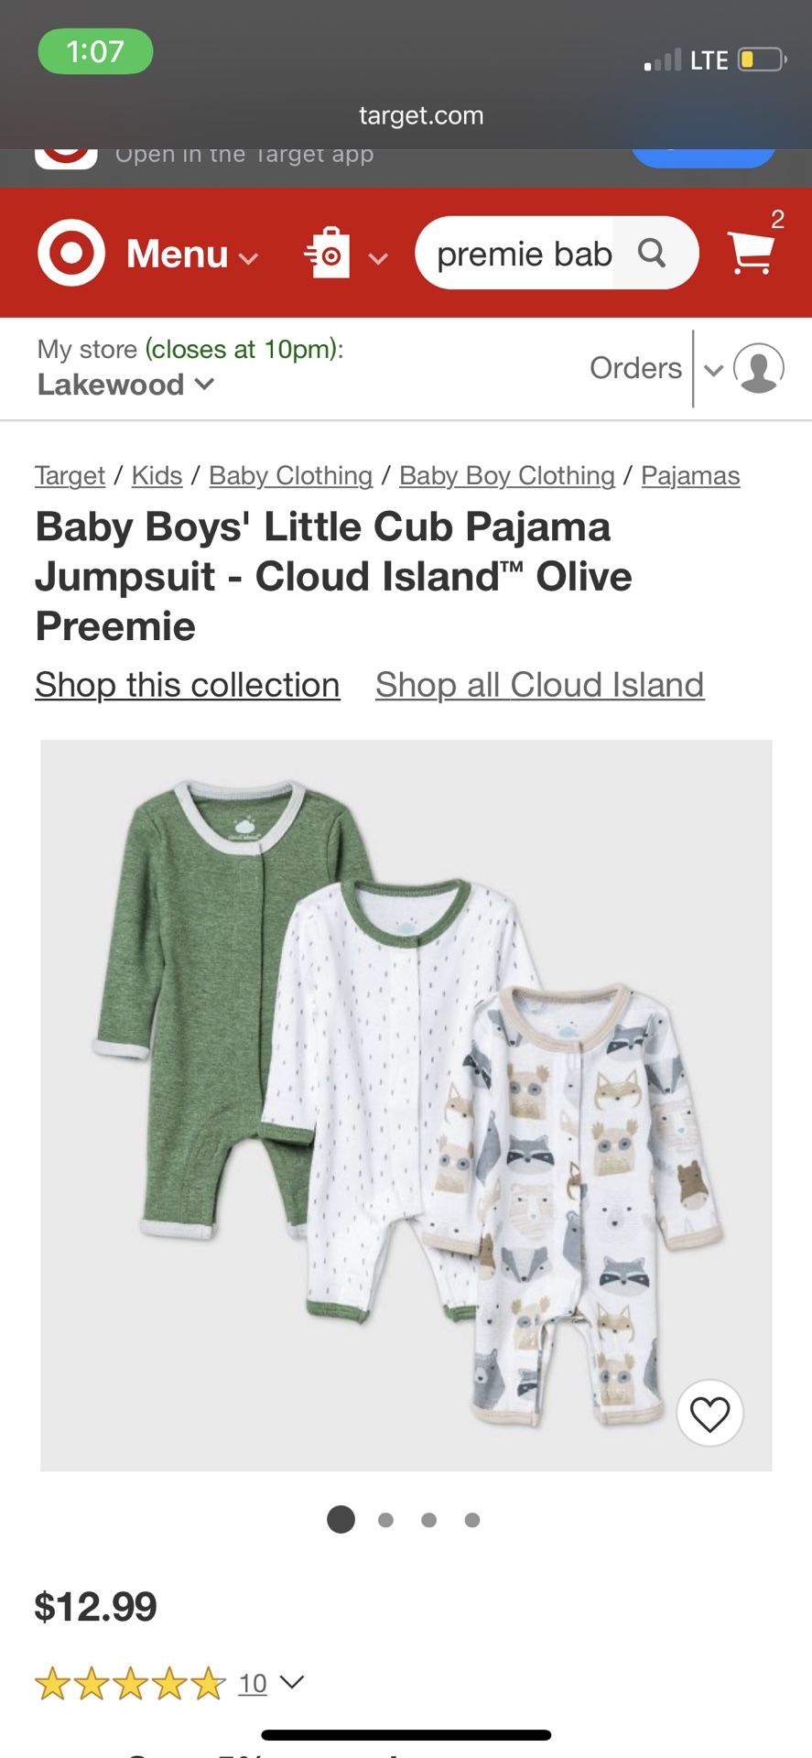Expand the Lakewood store selector
Viewport: 812px width, 1758px height.
coord(125,385)
